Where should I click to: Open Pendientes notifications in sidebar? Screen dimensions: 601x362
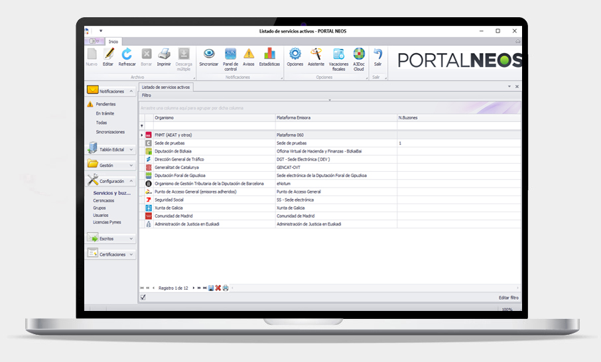pos(105,104)
